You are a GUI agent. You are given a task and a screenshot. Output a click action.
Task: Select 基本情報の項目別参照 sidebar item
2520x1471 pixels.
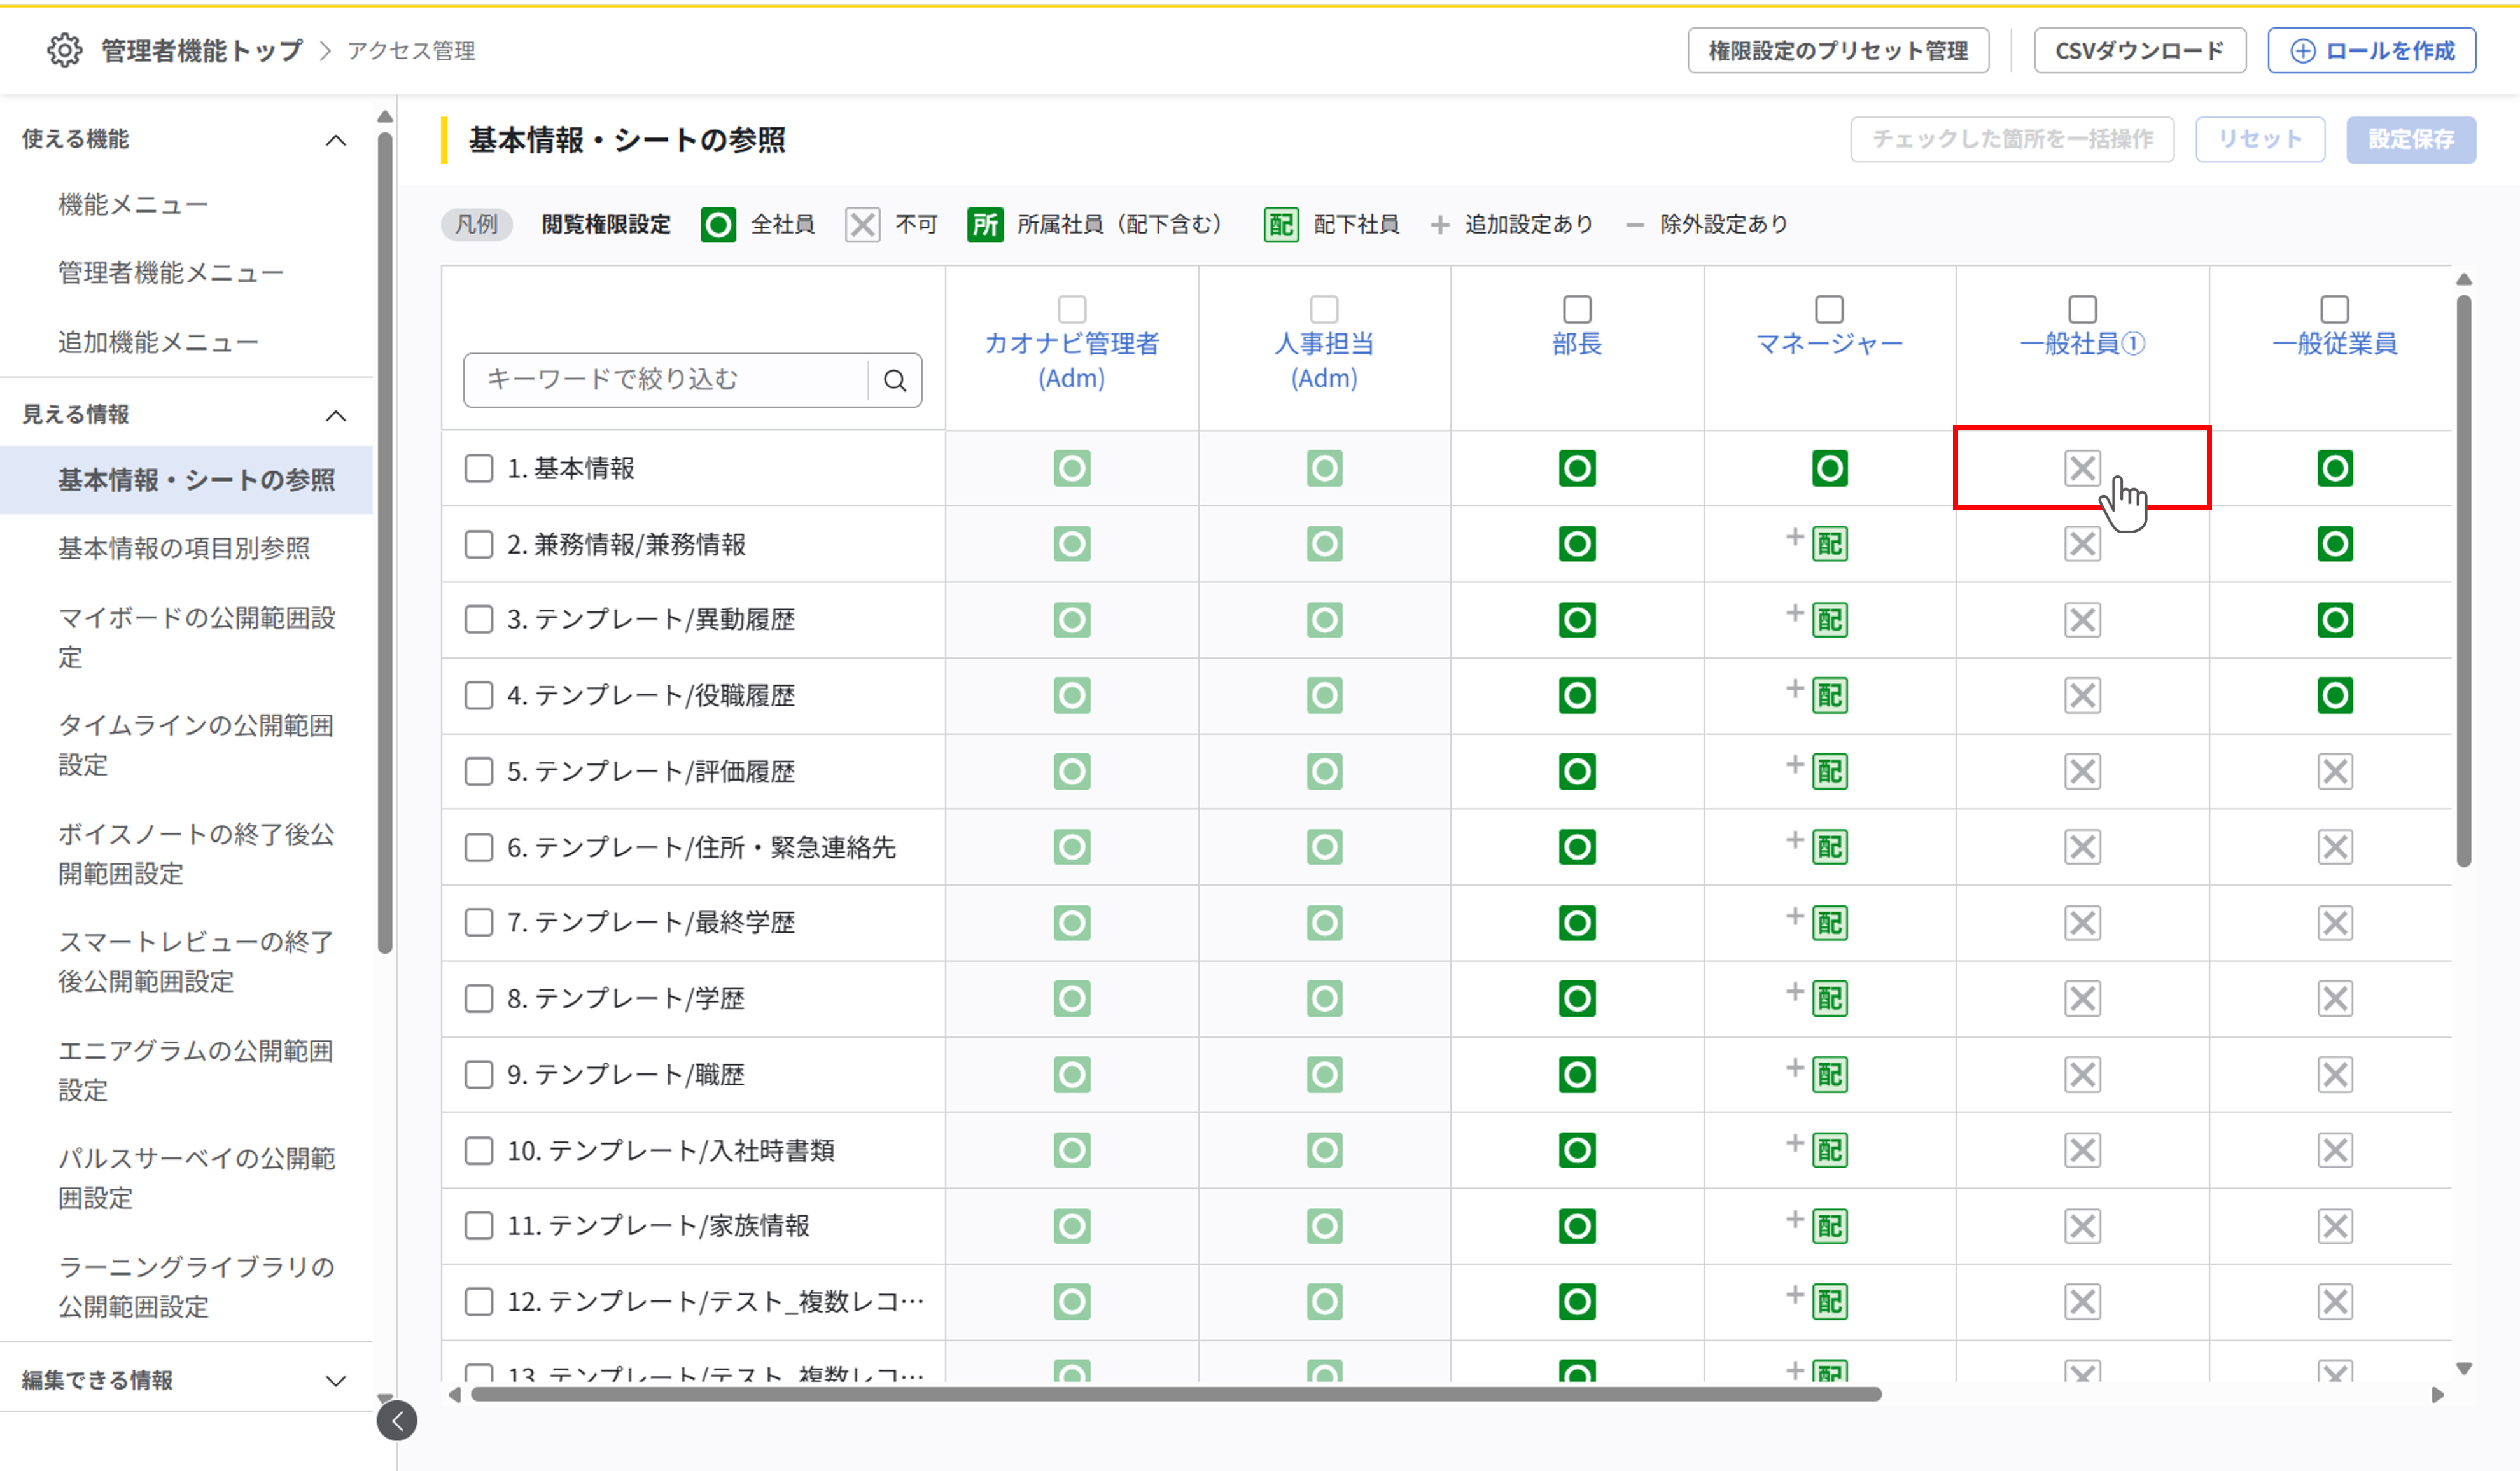pyautogui.click(x=184, y=548)
